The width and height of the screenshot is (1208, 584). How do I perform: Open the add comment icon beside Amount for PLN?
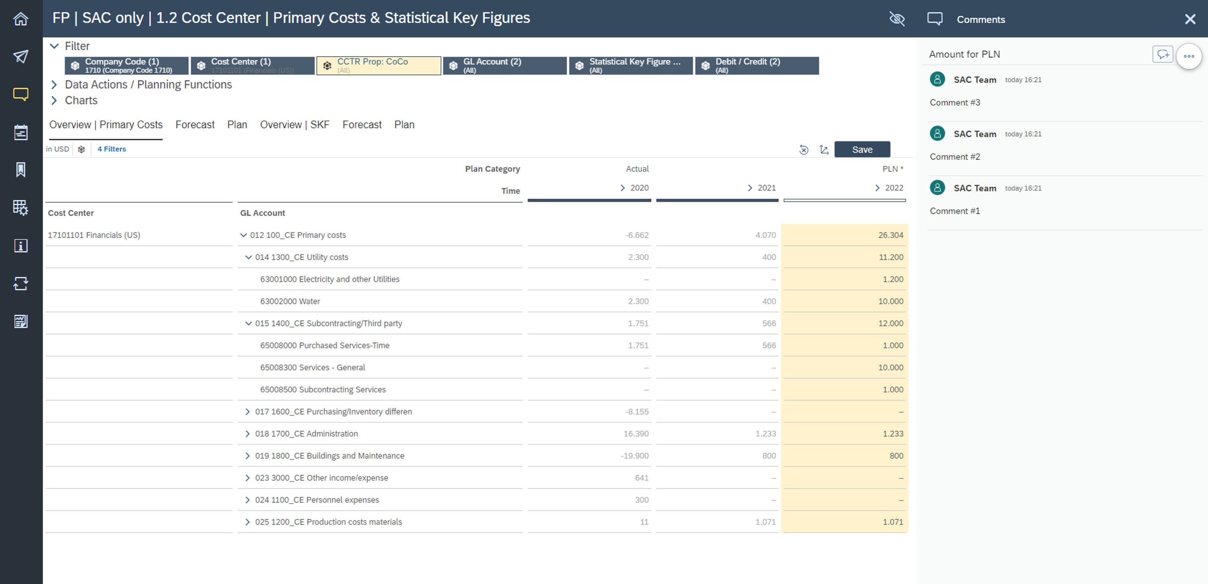click(x=1163, y=54)
